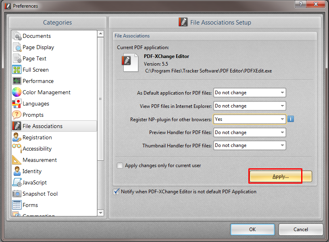329x242 pixels.
Task: Select Identity category
Action: click(54, 171)
